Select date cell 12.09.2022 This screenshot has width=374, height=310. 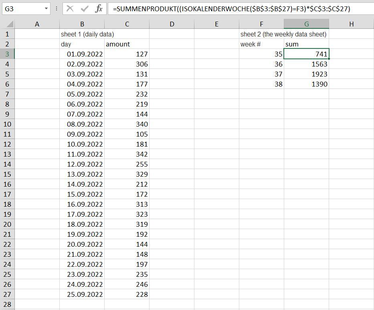tap(82, 164)
